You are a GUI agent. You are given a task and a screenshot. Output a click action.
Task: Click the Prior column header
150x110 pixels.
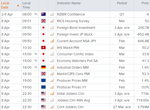[x=145, y=3]
